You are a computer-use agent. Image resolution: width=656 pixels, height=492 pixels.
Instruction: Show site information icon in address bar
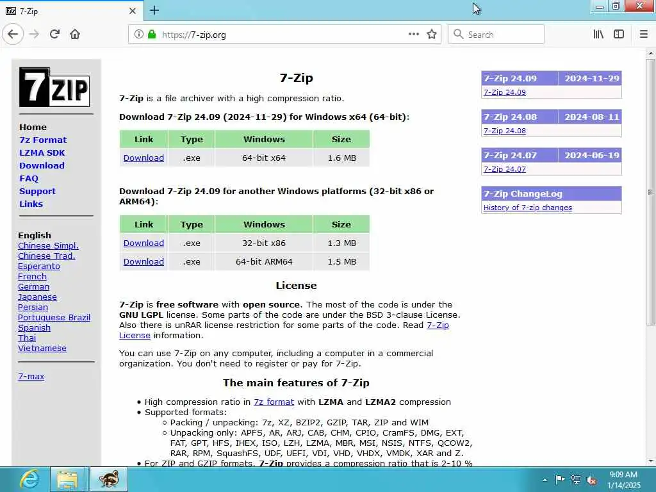(x=138, y=35)
